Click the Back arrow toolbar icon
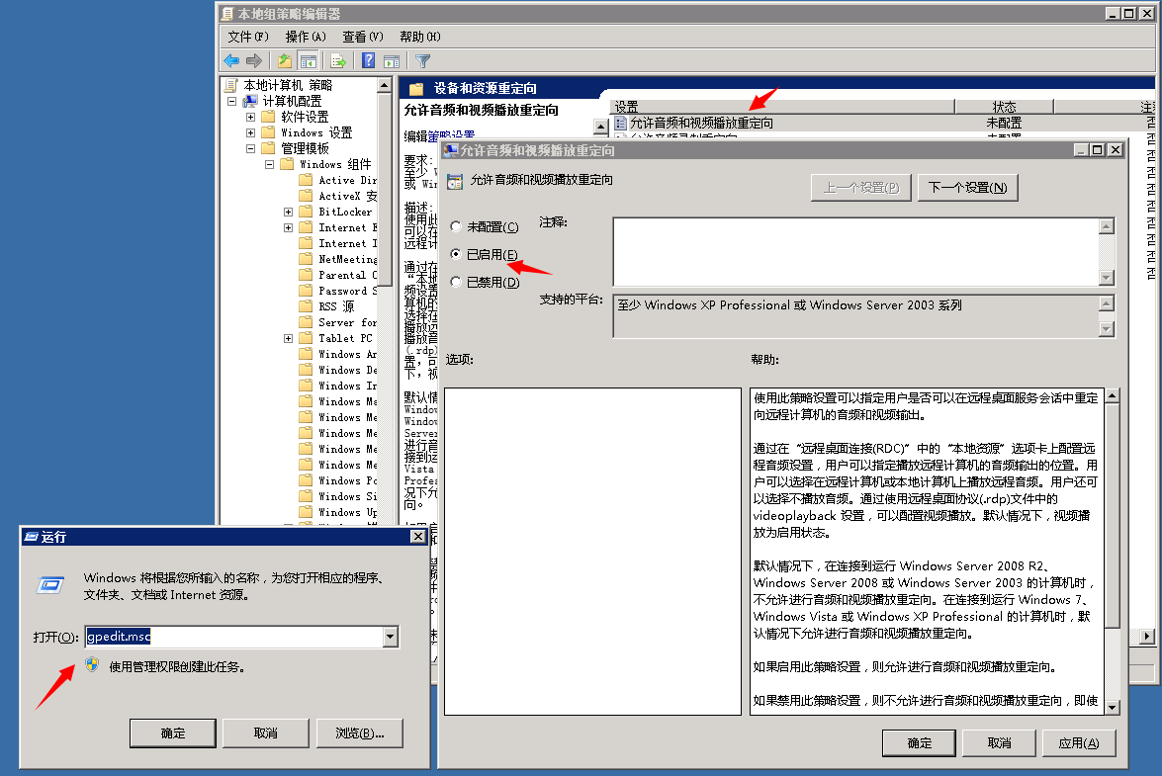Screen dimensions: 1162x776 (x=231, y=61)
